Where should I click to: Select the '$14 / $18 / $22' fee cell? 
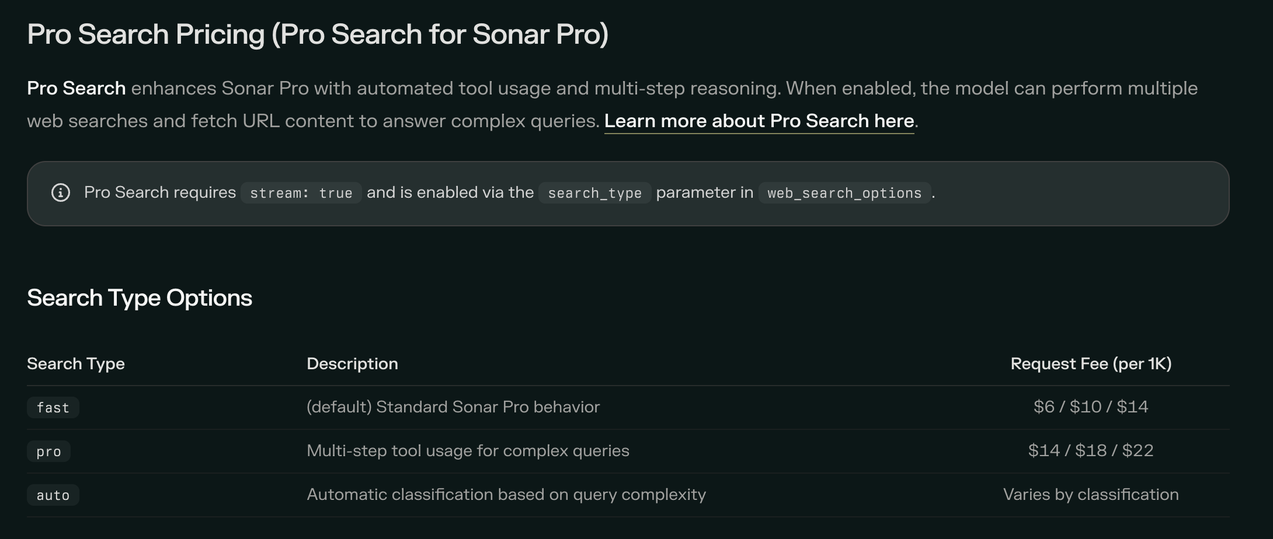(1090, 450)
